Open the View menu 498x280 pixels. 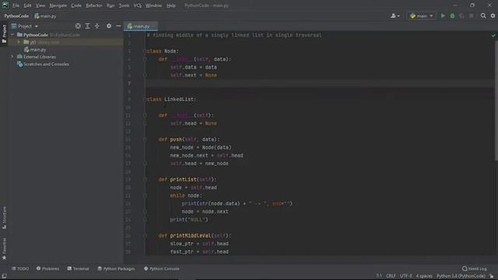point(40,5)
